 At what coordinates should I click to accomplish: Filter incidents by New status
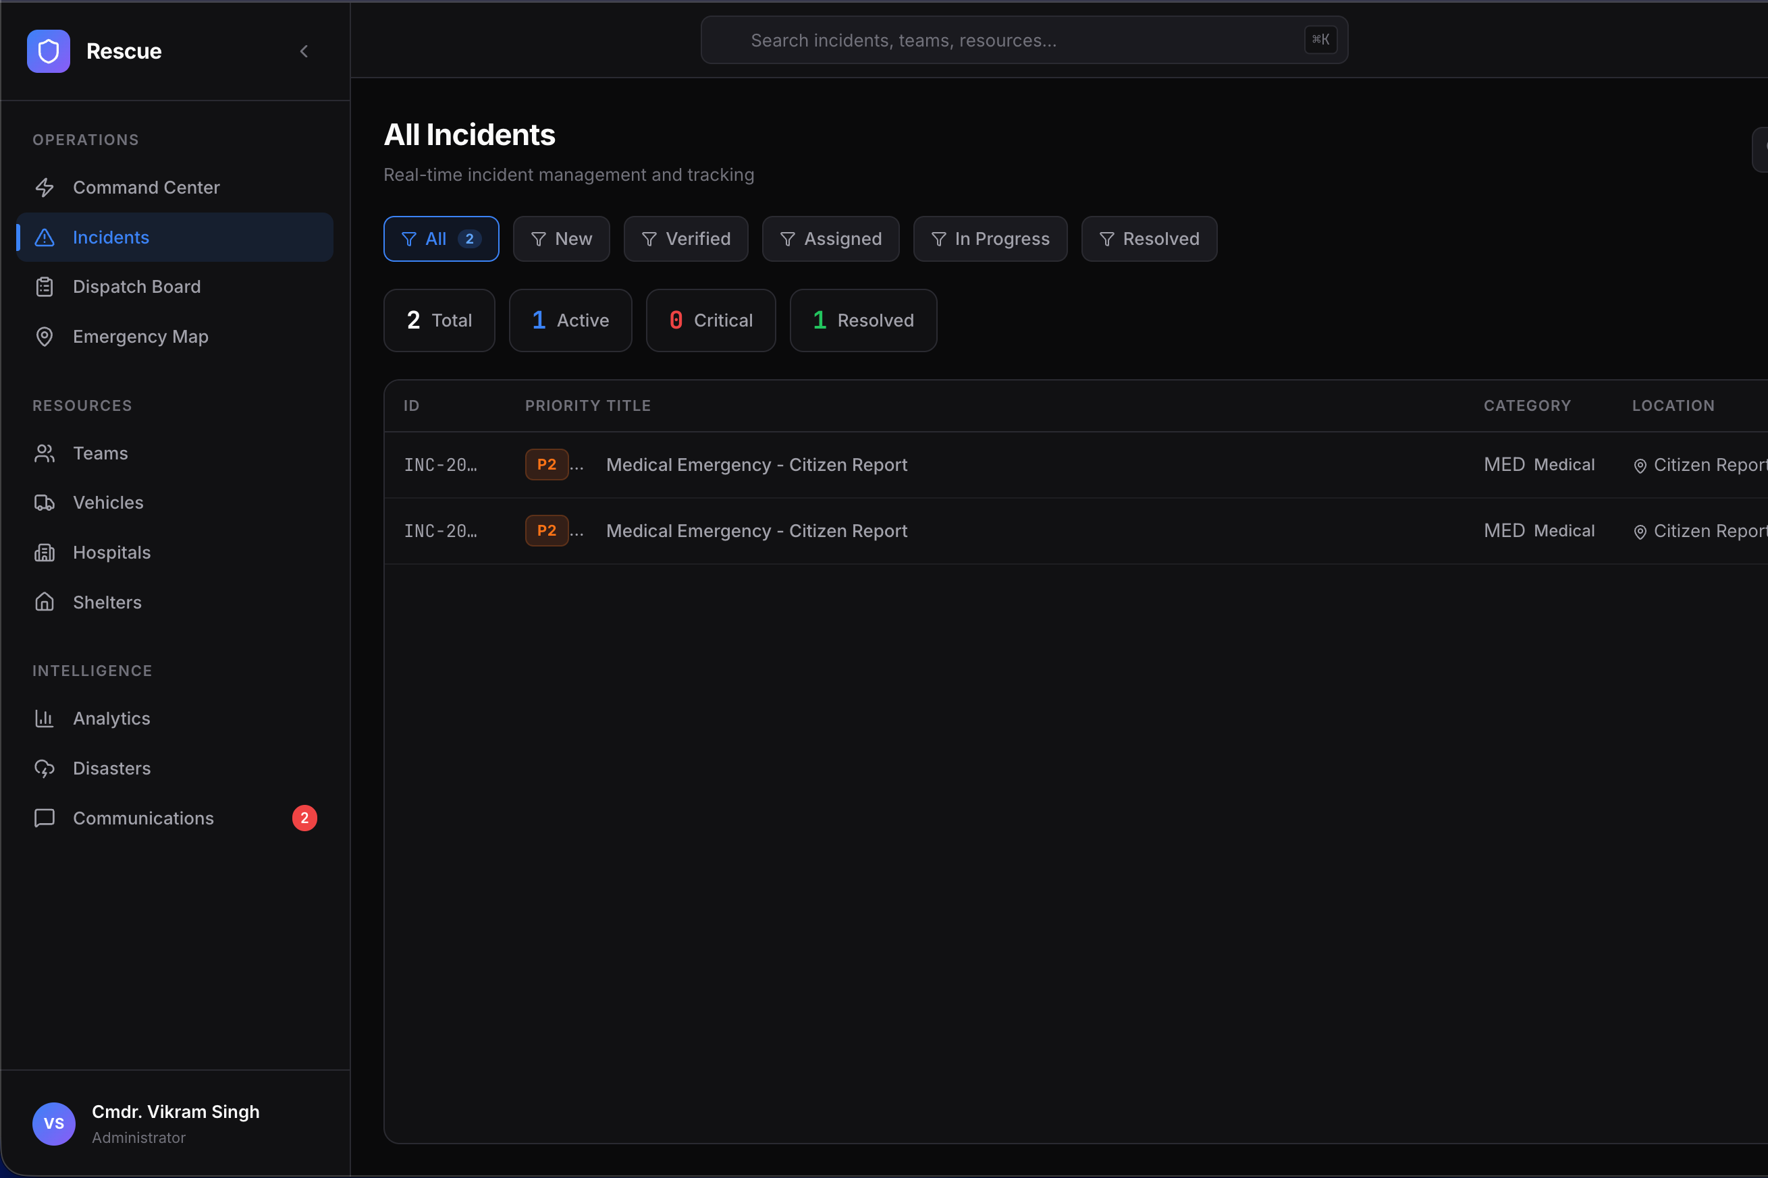pyautogui.click(x=562, y=239)
